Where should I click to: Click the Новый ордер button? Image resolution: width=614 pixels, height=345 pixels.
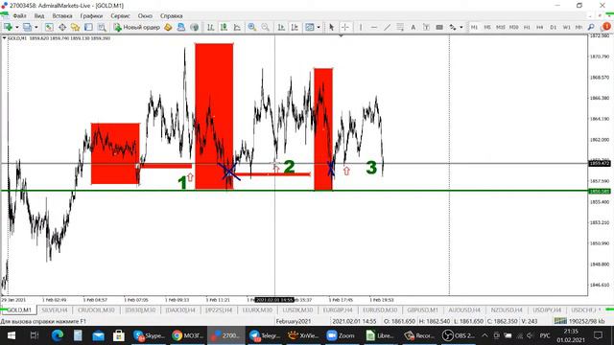(x=136, y=27)
